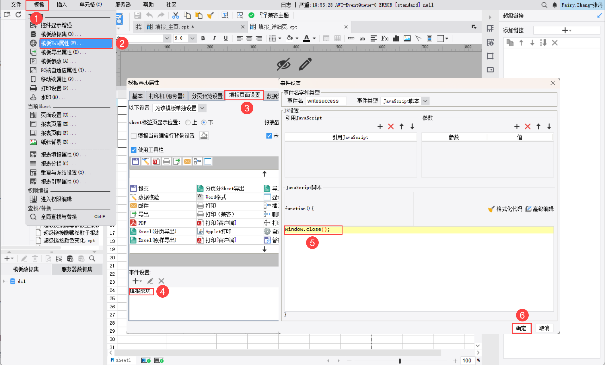Click the pencil edit event icon
This screenshot has width=605, height=365.
[x=150, y=281]
